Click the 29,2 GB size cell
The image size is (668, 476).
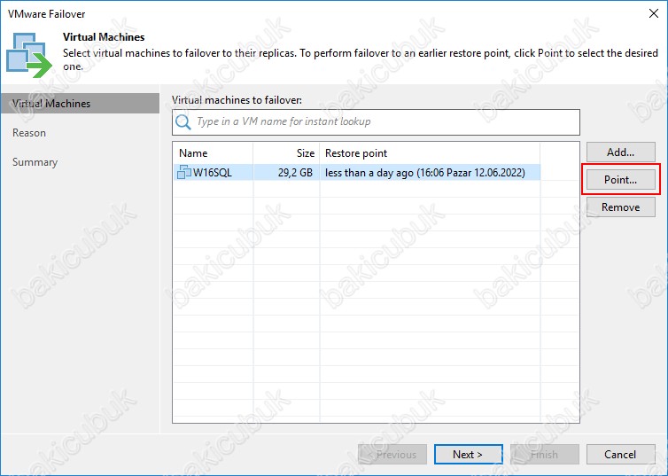(x=295, y=173)
